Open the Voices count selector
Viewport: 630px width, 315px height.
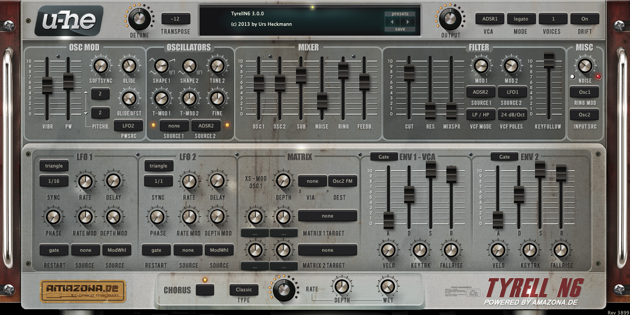[553, 19]
